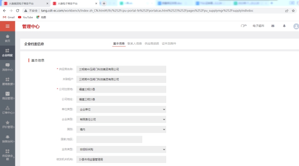Image resolution: width=299 pixels, height=166 pixels.
Task: Open the user avatar icon
Action: 296,26
